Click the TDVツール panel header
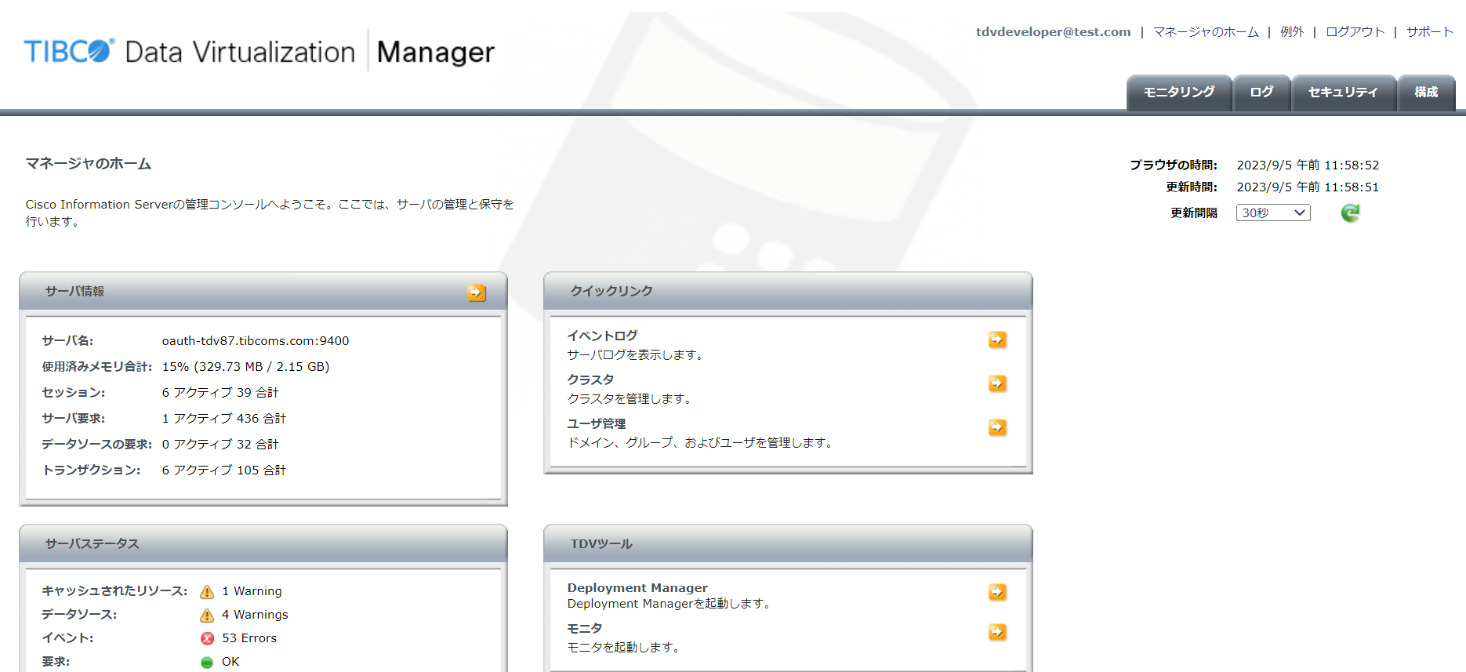This screenshot has width=1466, height=672. click(788, 543)
